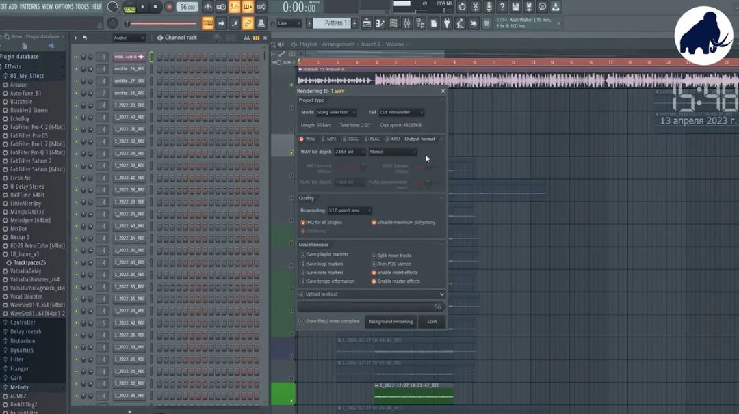The width and height of the screenshot is (739, 414).
Task: Select the MID output format
Action: tap(392, 139)
